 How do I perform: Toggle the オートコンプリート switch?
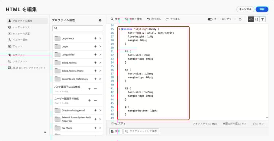pyautogui.click(x=210, y=19)
